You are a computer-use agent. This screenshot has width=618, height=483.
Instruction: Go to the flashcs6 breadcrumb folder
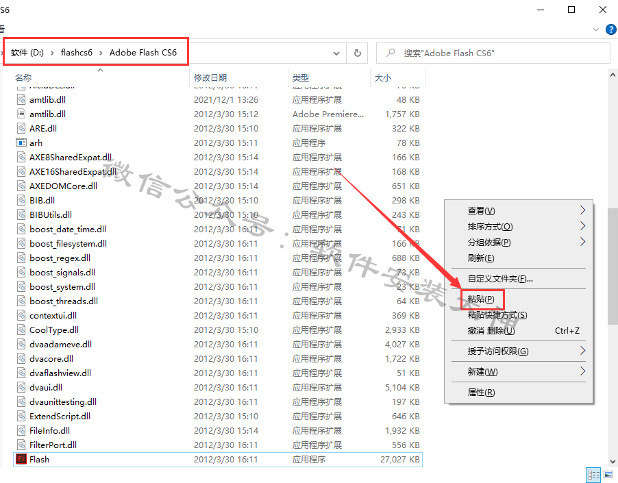(77, 53)
